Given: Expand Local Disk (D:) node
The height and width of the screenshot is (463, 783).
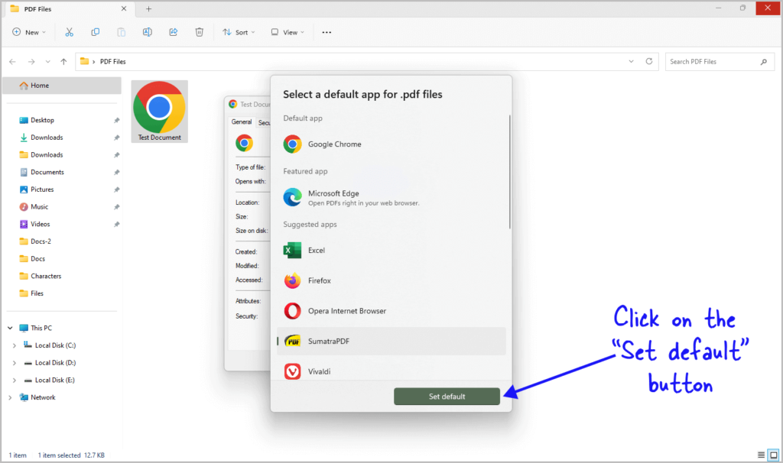Looking at the screenshot, I should (14, 363).
